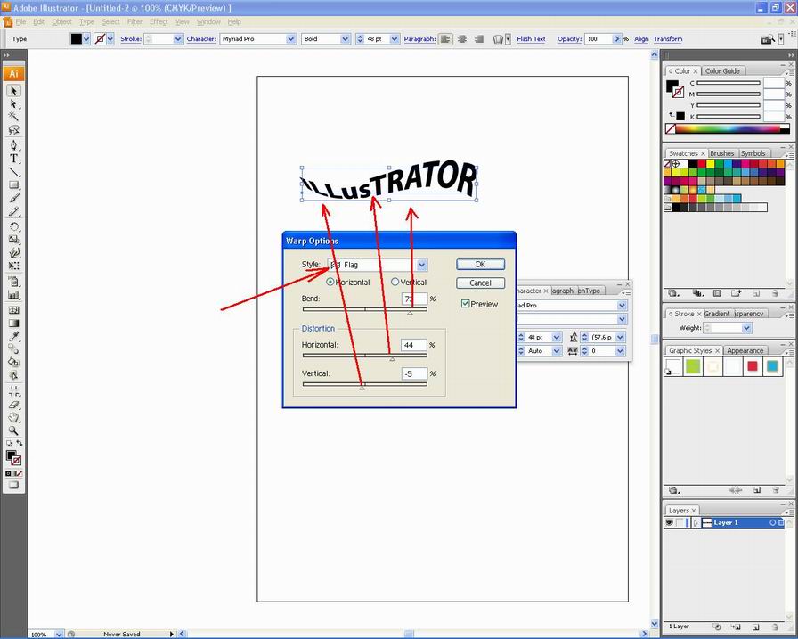The height and width of the screenshot is (639, 798).
Task: Open the font family dropdown Myriad Pro
Action: click(291, 38)
